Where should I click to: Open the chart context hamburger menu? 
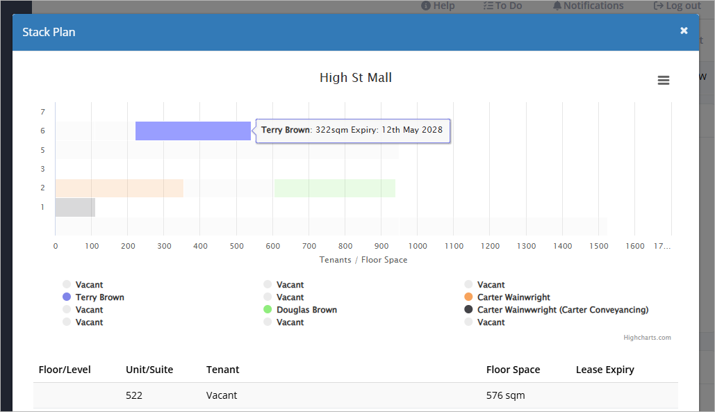(x=664, y=80)
